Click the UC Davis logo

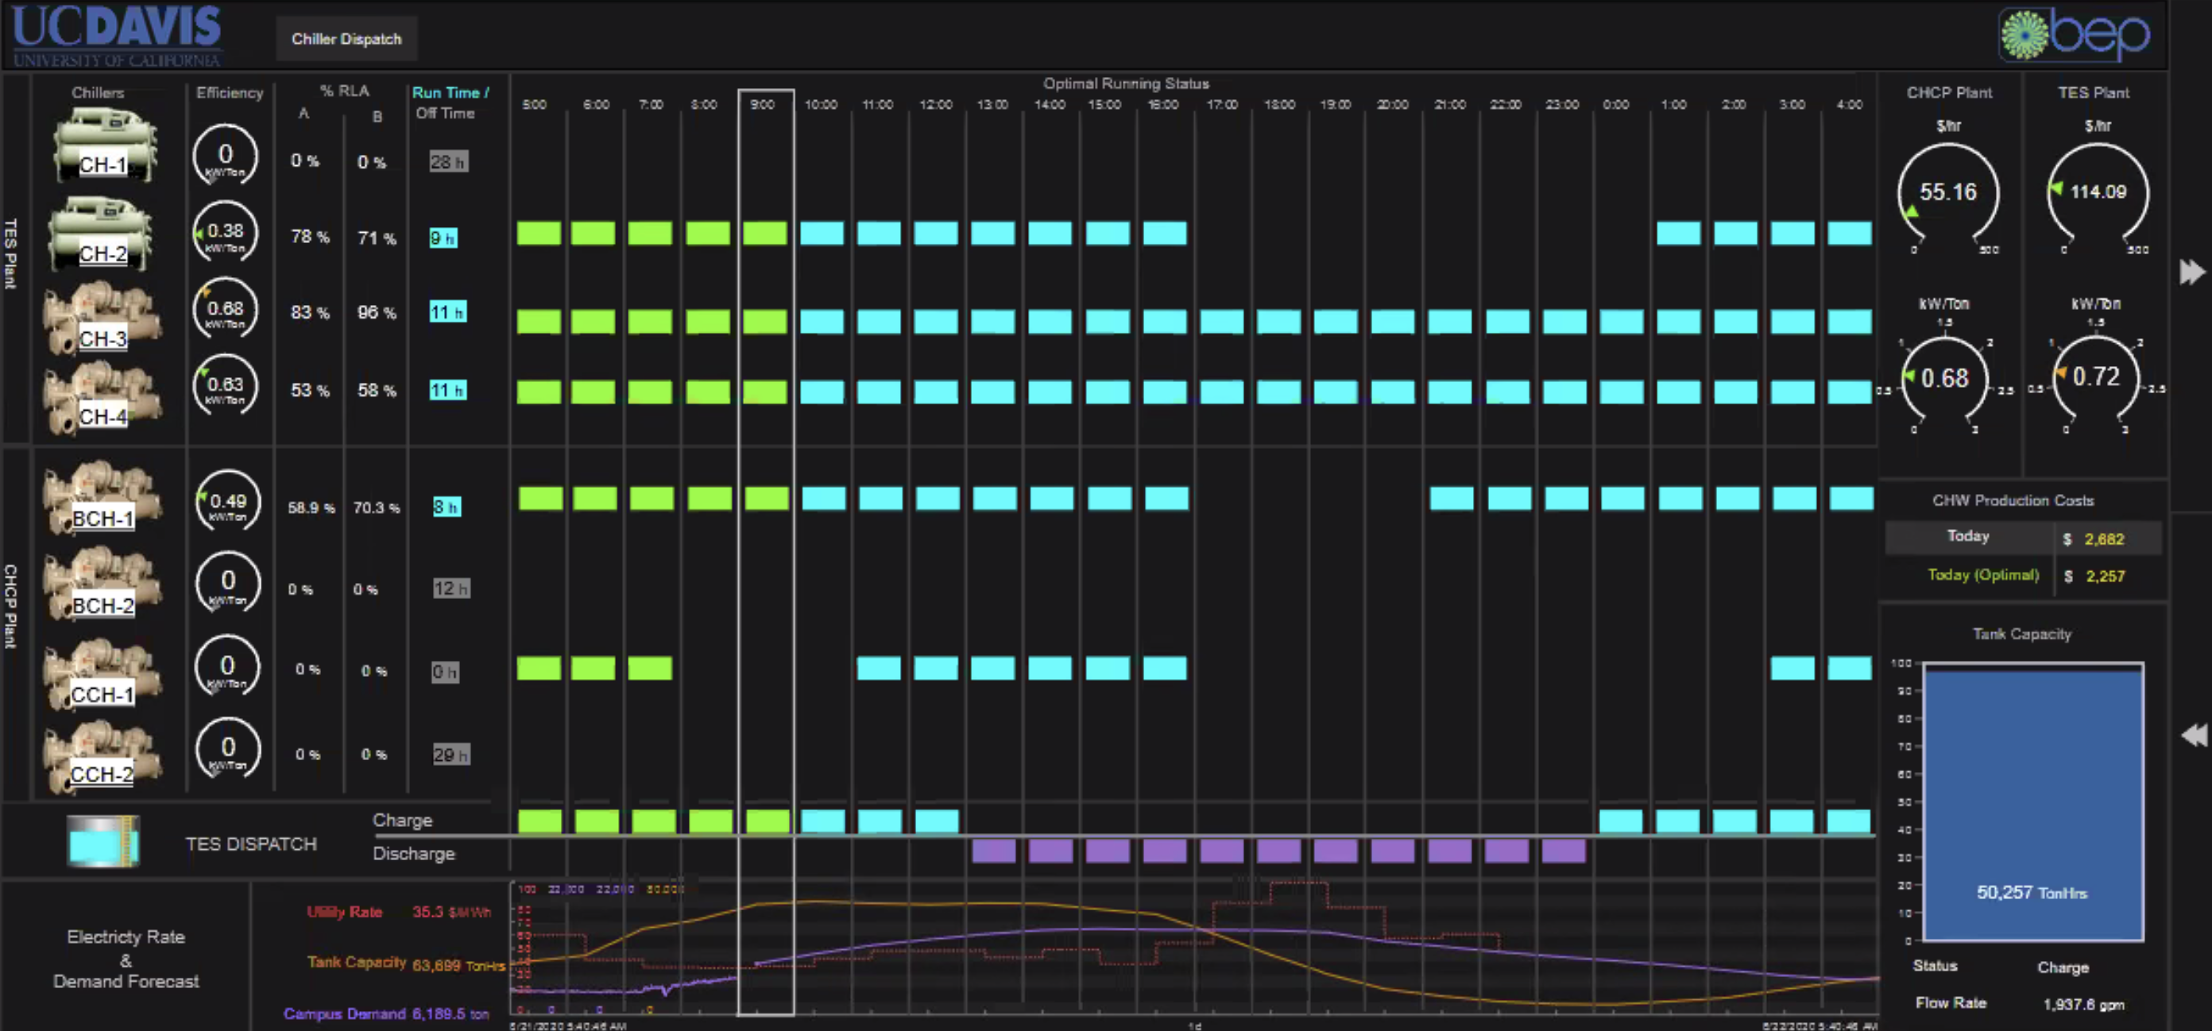point(117,35)
